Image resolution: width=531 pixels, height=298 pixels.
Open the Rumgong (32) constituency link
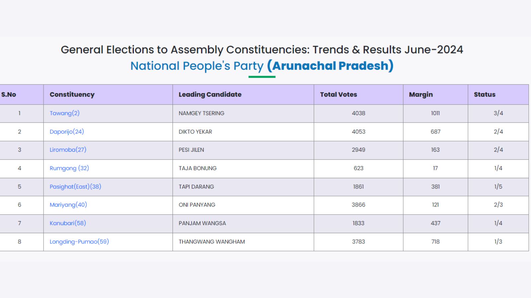coord(69,168)
